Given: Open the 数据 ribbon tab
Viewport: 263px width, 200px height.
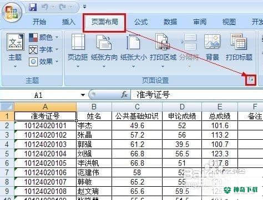Looking at the screenshot, I should tap(170, 22).
